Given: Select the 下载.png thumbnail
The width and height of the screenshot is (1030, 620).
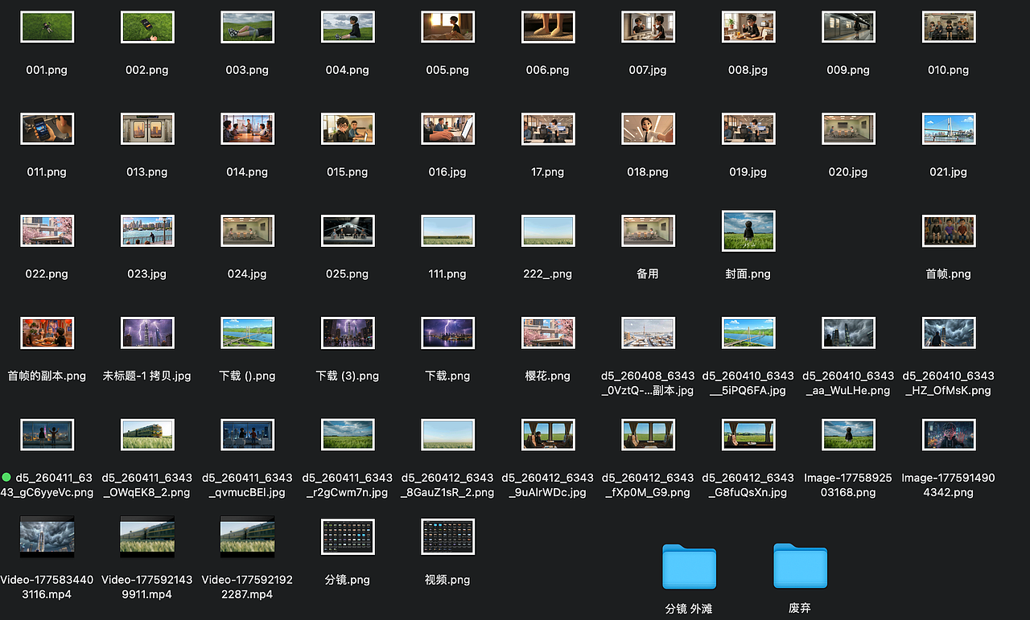Looking at the screenshot, I should click(x=447, y=333).
